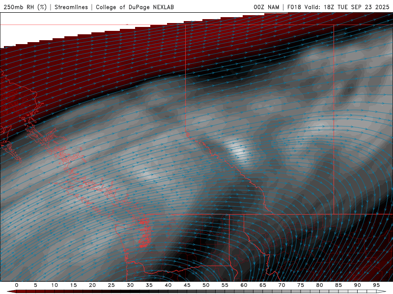
Task: Click the '60' colorbar value label
Action: [x=244, y=285]
